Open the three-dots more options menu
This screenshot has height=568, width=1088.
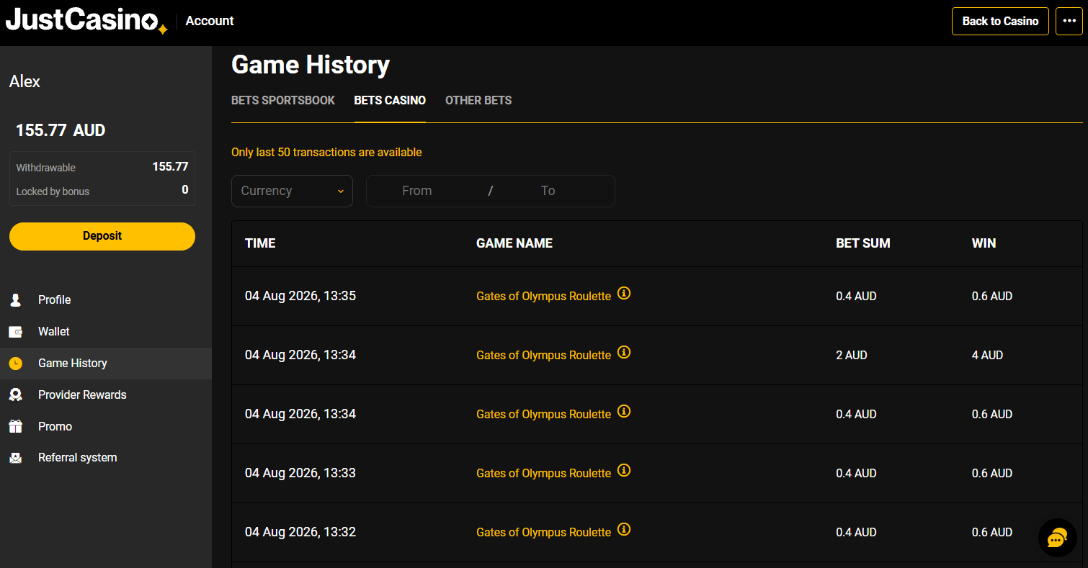point(1069,21)
